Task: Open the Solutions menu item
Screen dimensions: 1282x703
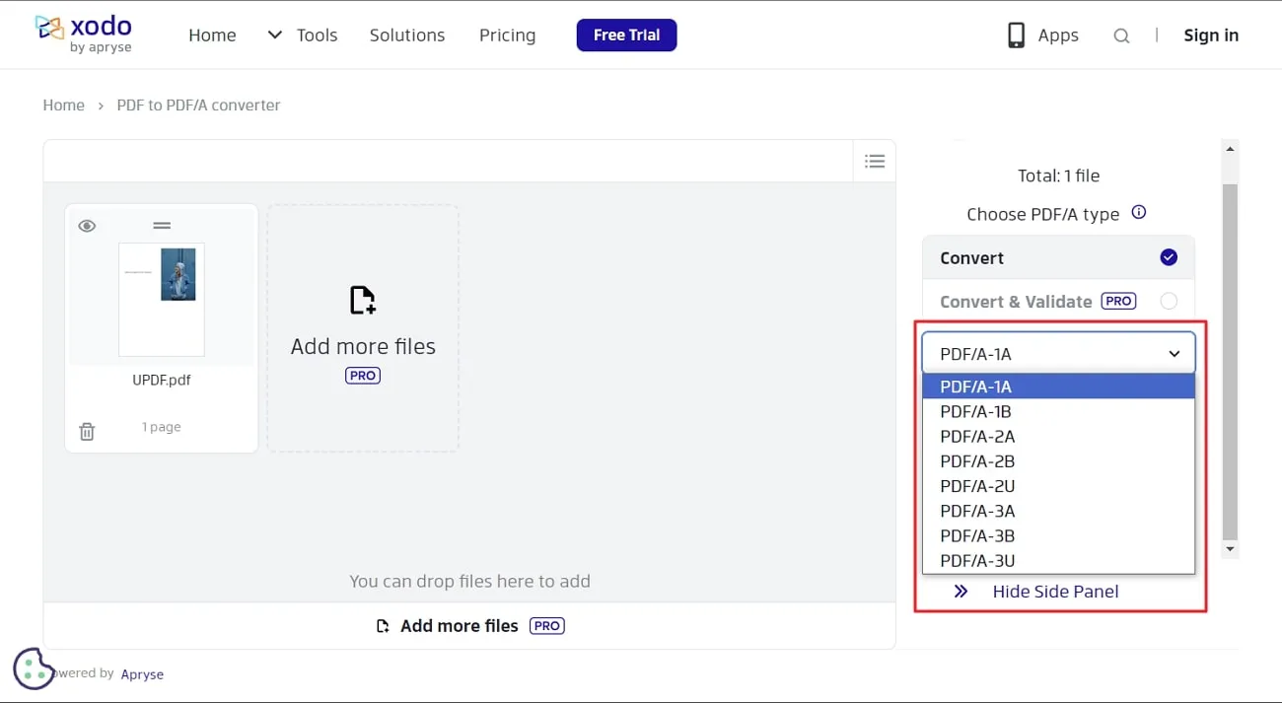Action: (x=407, y=35)
